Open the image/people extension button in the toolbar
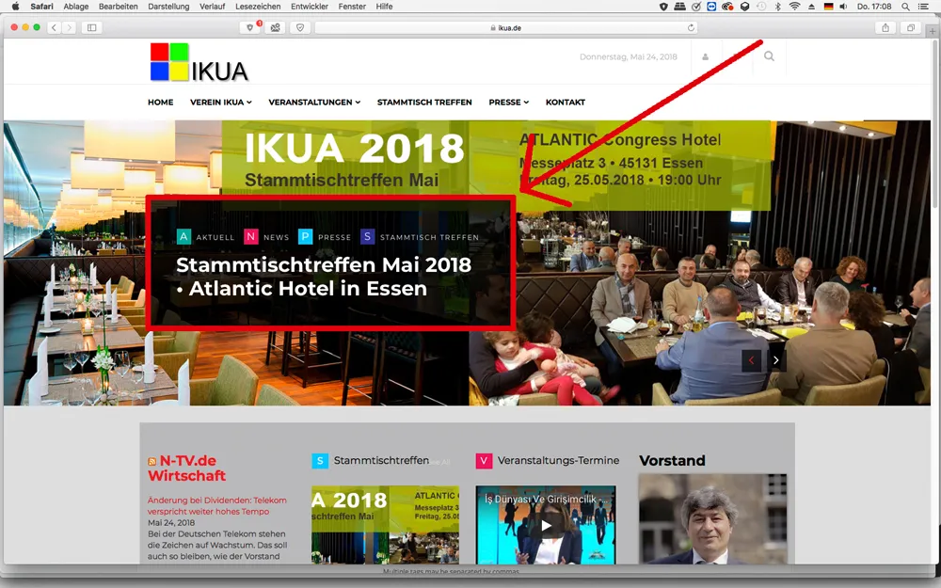 click(275, 27)
